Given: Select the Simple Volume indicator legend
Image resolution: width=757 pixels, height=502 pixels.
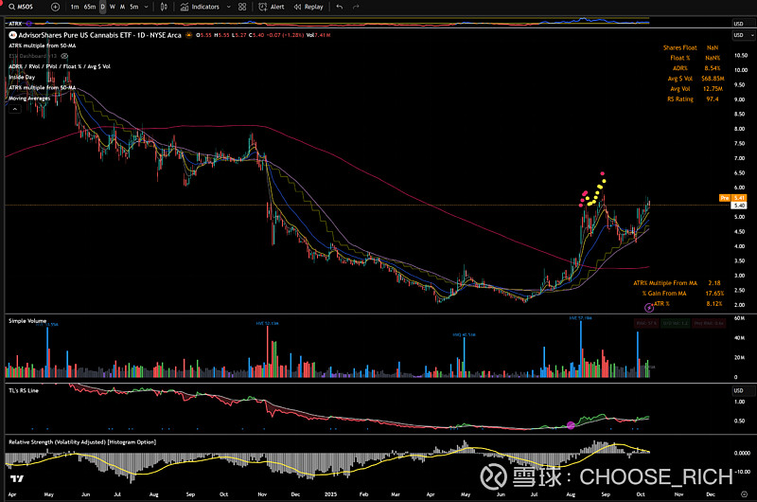Looking at the screenshot, I should click(27, 321).
